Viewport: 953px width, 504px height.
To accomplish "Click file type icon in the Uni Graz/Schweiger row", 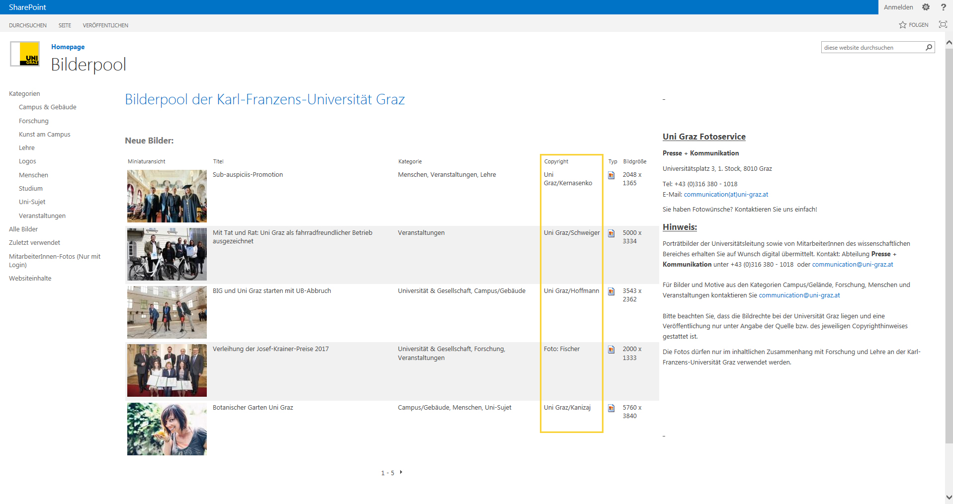I will pos(611,233).
